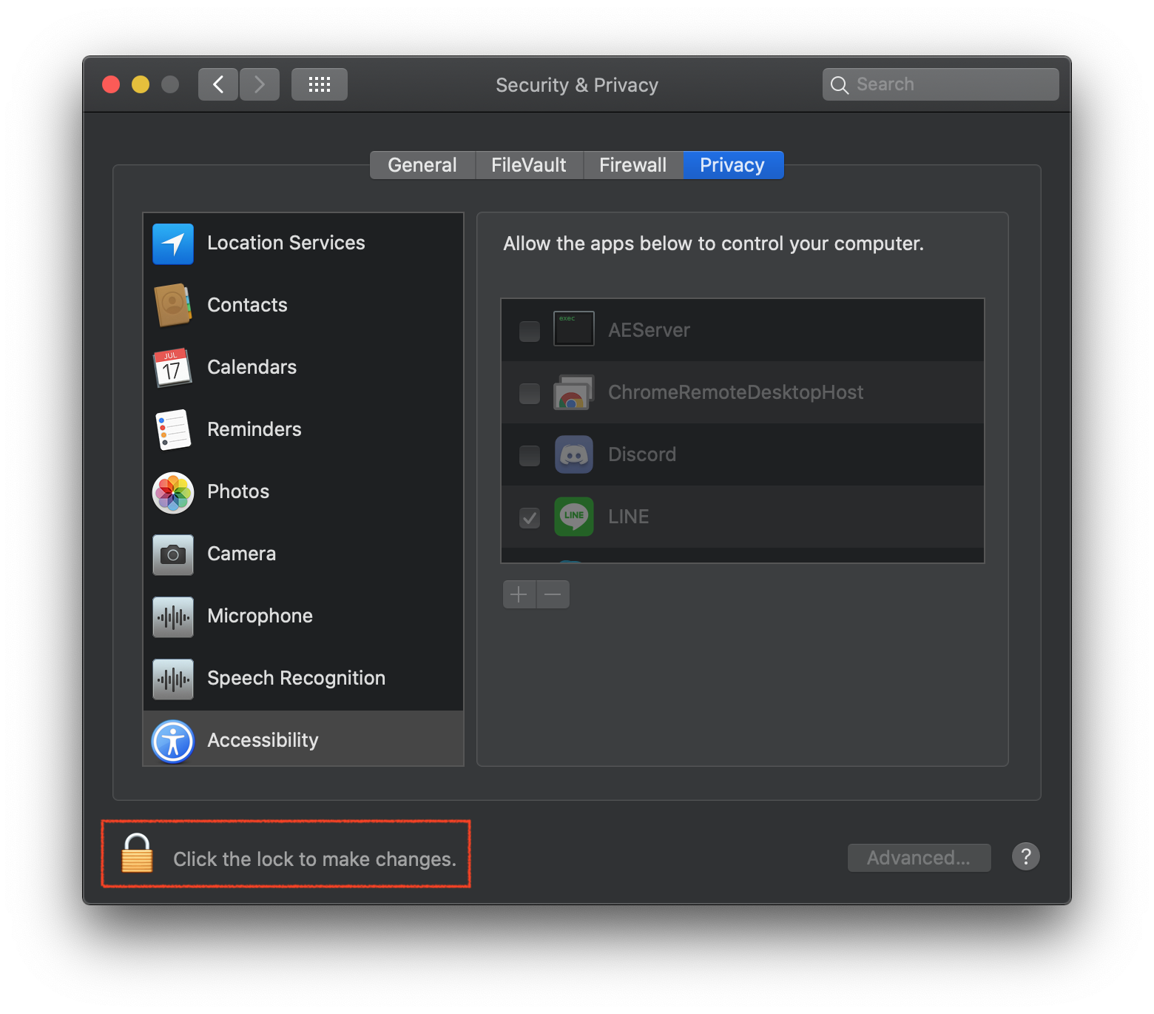Screen dimensions: 1154x1014
Task: Toggle the ChromeRemoteDesktopHost checkbox
Action: (530, 393)
